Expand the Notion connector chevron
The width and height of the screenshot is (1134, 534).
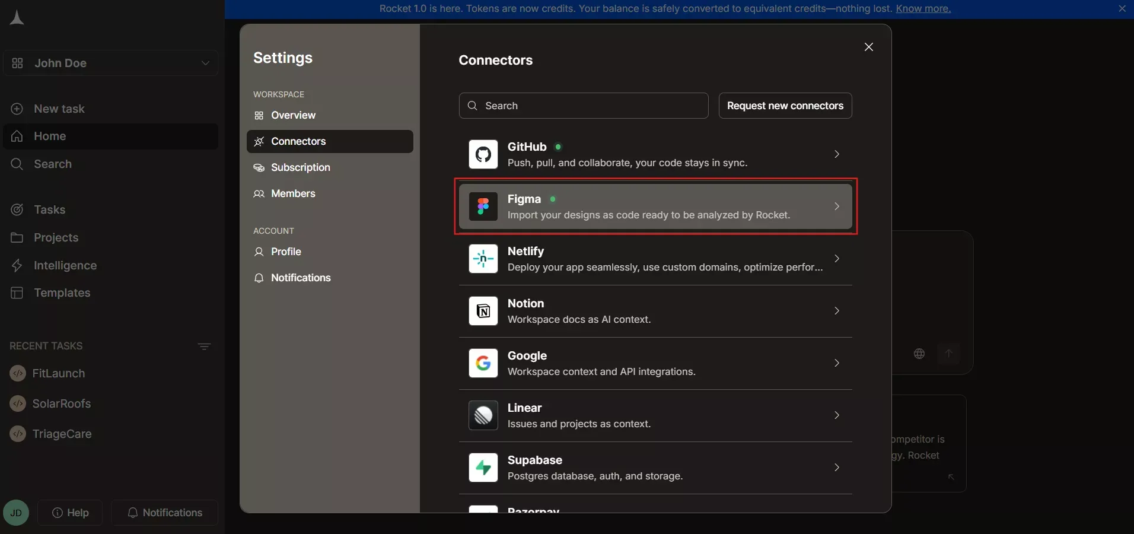point(837,311)
